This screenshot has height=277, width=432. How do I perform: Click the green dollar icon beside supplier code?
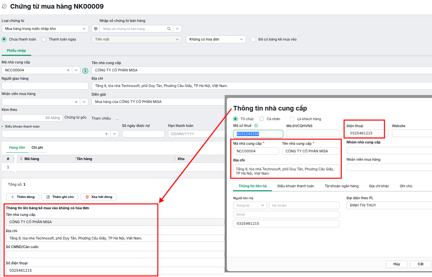click(85, 70)
